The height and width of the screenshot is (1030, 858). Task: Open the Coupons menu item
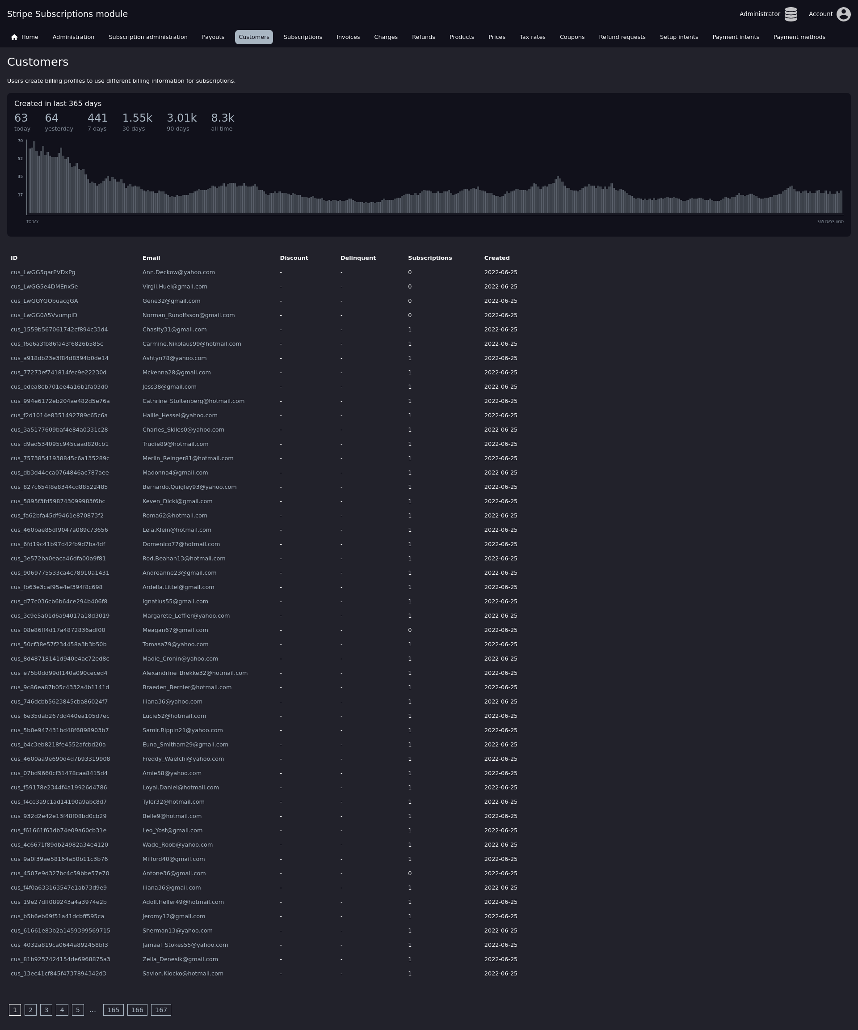click(x=572, y=37)
